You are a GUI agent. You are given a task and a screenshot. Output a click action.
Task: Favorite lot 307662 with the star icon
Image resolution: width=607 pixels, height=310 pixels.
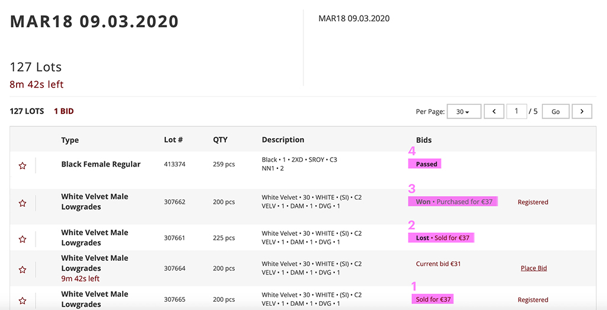(23, 203)
